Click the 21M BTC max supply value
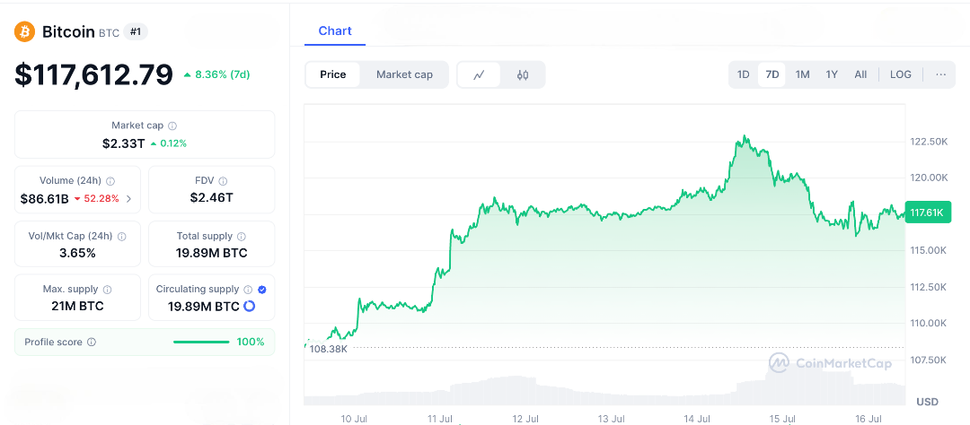The width and height of the screenshot is (970, 425). (77, 306)
